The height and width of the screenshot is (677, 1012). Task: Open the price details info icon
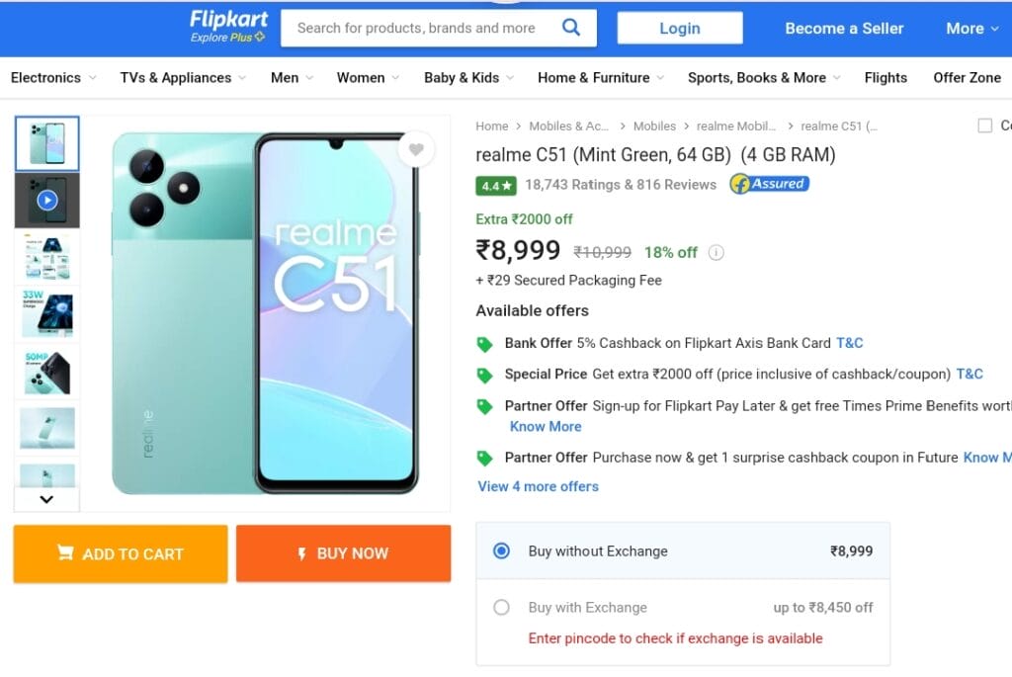[716, 252]
